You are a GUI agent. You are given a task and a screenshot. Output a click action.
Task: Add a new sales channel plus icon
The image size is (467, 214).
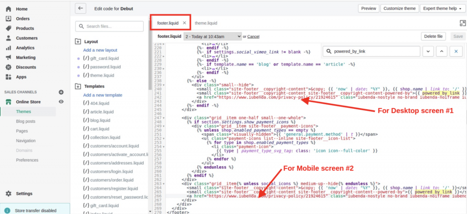pos(61,92)
